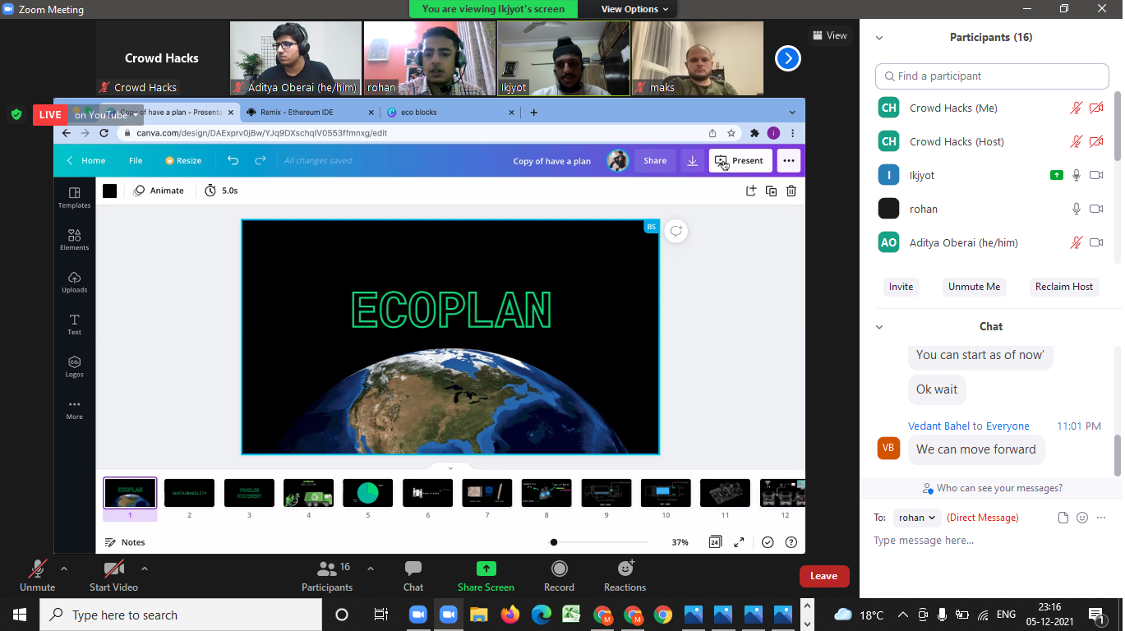Toggle Start Video on
Screen dimensions: 1125x631
point(113,569)
